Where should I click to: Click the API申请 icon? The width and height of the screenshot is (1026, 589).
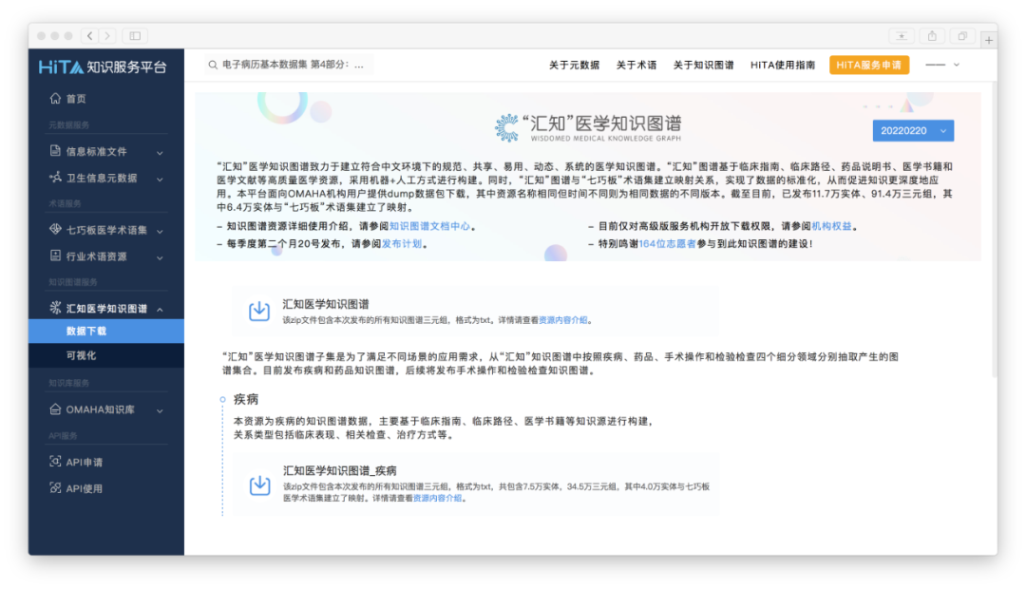click(x=56, y=462)
